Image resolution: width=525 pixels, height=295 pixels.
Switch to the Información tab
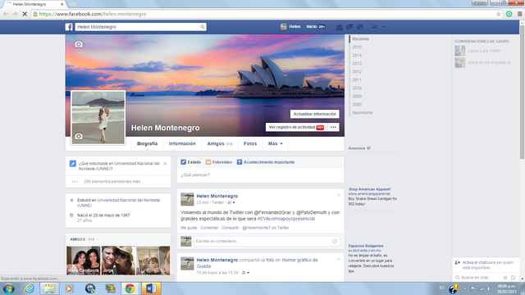(x=182, y=143)
